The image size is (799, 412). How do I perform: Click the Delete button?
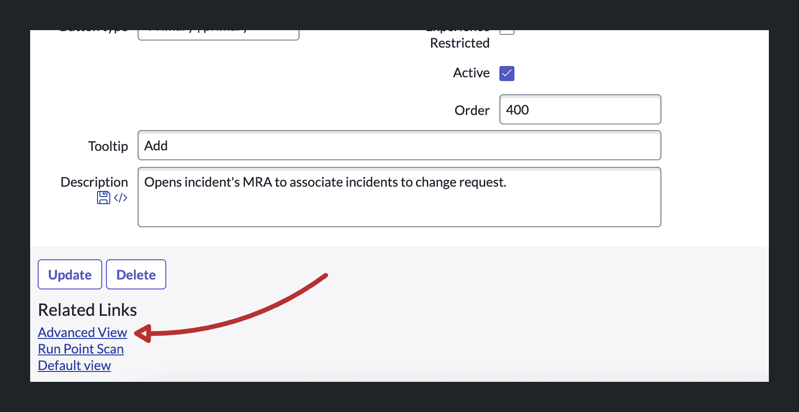[x=136, y=274]
